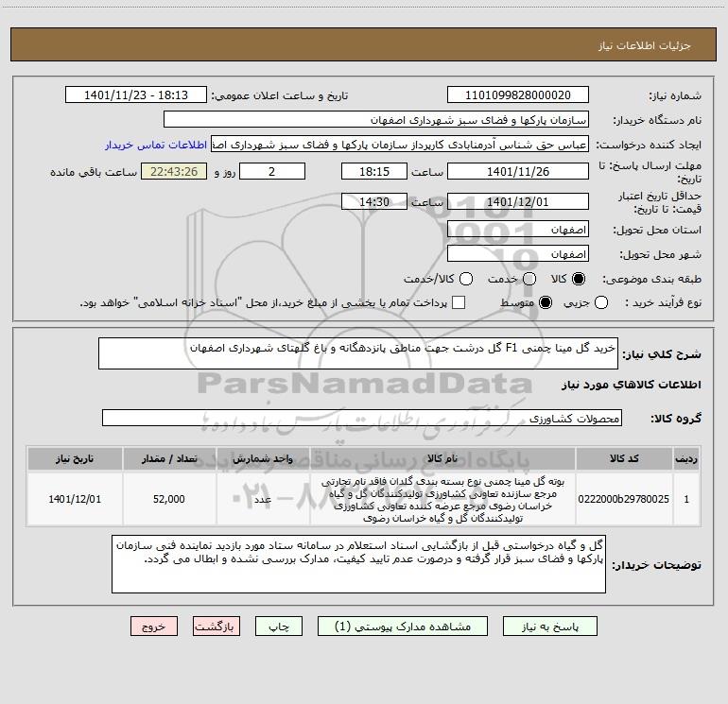
Task: Open مشاهده مدارک پیوستی (1) button
Action: click(x=403, y=627)
